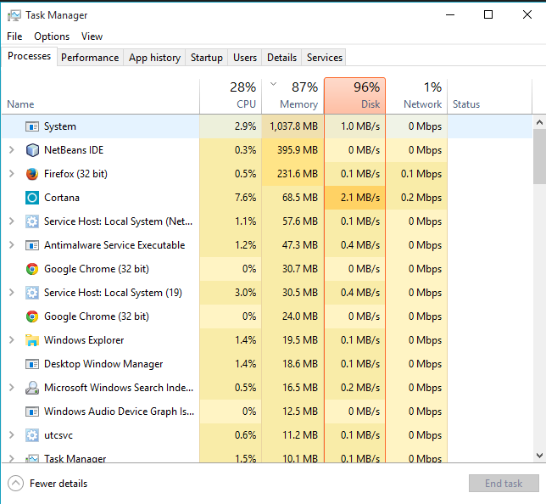Open the View menu

(92, 36)
